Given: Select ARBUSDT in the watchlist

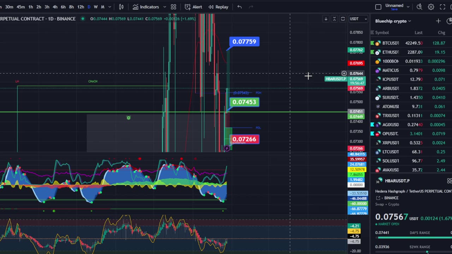Looking at the screenshot, I should [x=411, y=88].
